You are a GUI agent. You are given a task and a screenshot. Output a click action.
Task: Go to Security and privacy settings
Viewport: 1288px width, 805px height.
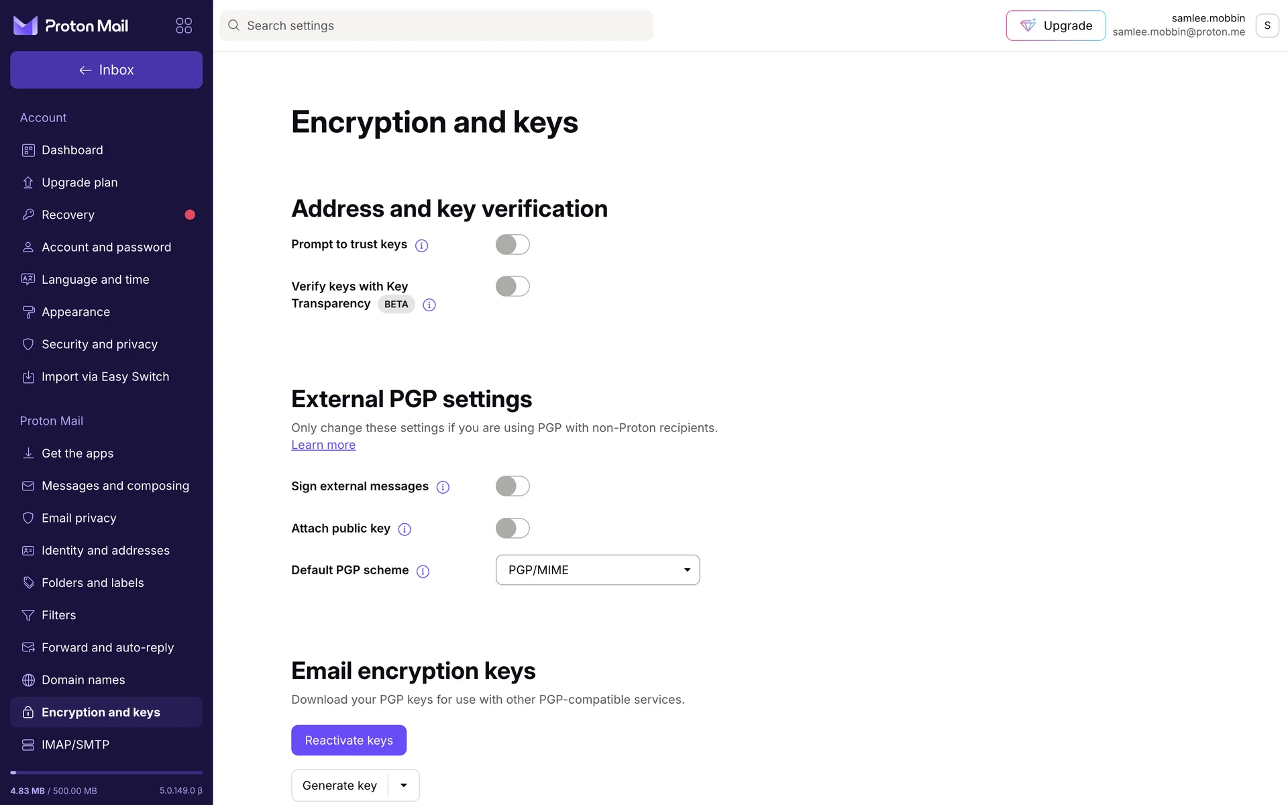coord(99,344)
